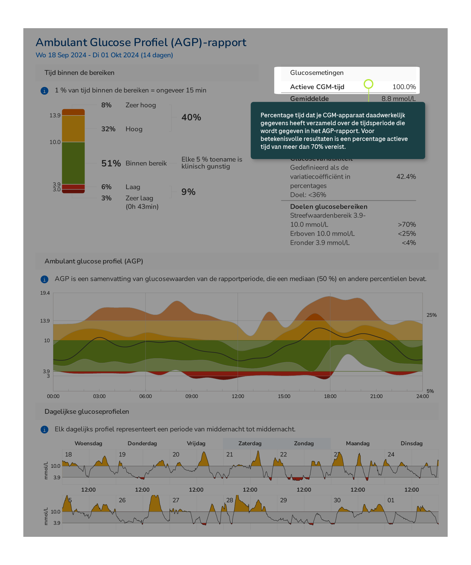Click the 6% Laag percentage
Viewport: 471px width, 565px height.
pyautogui.click(x=106, y=187)
